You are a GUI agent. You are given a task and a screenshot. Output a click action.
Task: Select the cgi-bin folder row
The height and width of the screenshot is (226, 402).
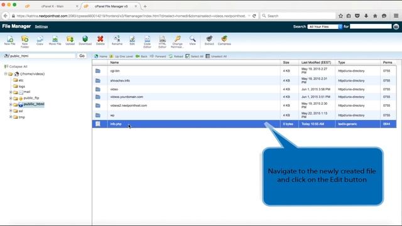tap(244, 71)
